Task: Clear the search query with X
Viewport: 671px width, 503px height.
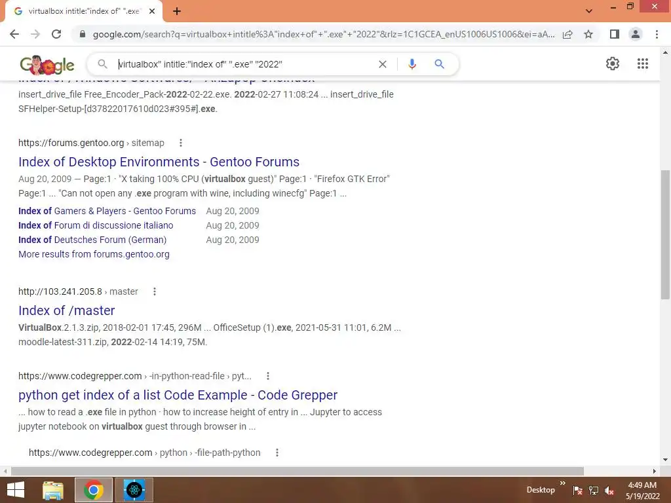Action: pyautogui.click(x=383, y=64)
